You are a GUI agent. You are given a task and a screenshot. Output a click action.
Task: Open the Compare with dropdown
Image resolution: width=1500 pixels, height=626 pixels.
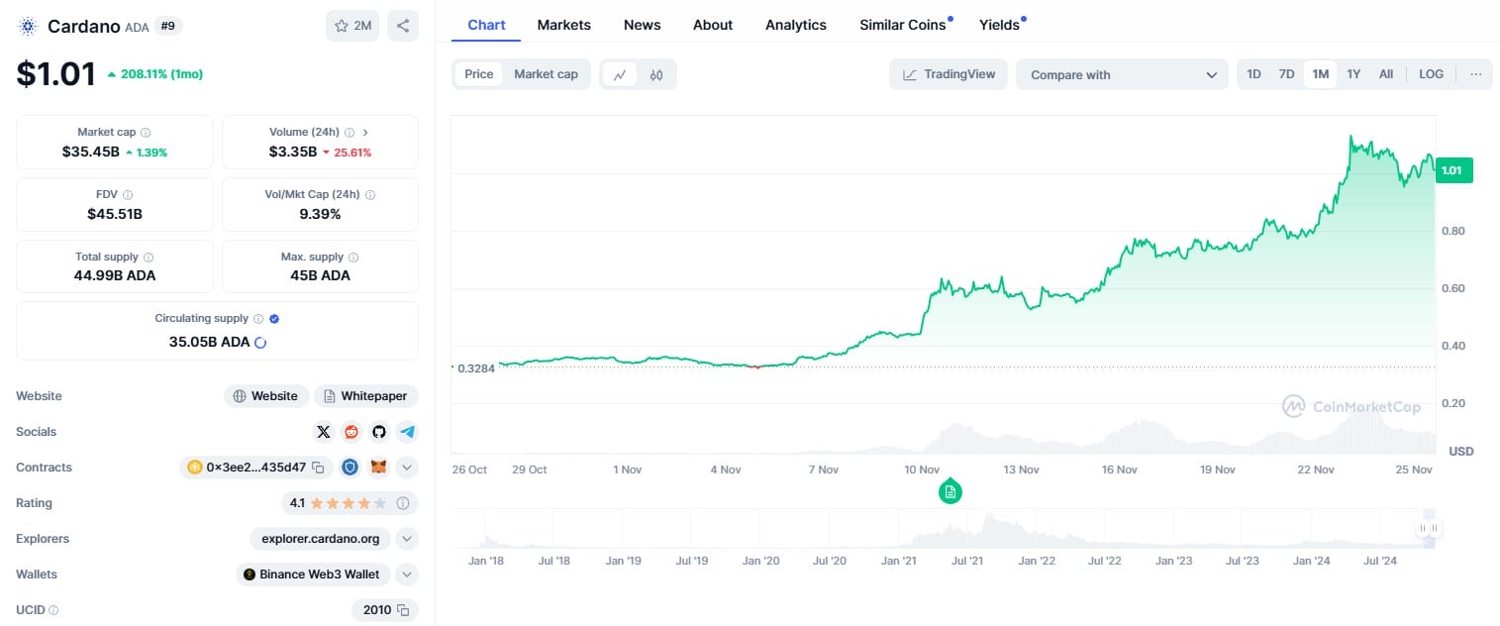pyautogui.click(x=1122, y=74)
